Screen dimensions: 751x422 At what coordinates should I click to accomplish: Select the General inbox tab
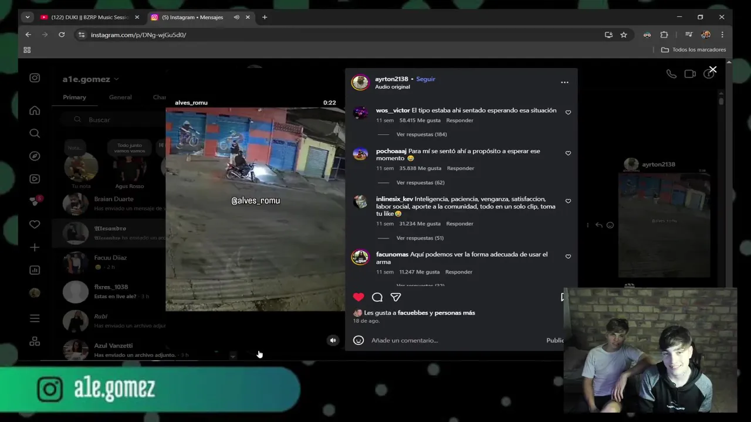120,97
